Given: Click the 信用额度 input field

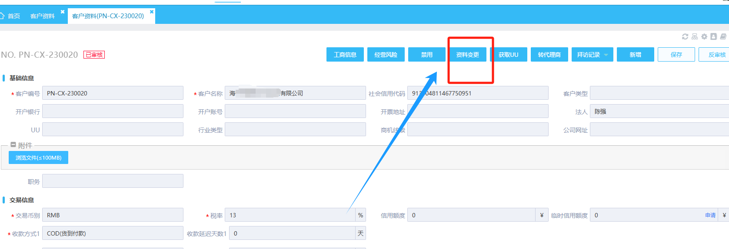Looking at the screenshot, I should pyautogui.click(x=471, y=215).
